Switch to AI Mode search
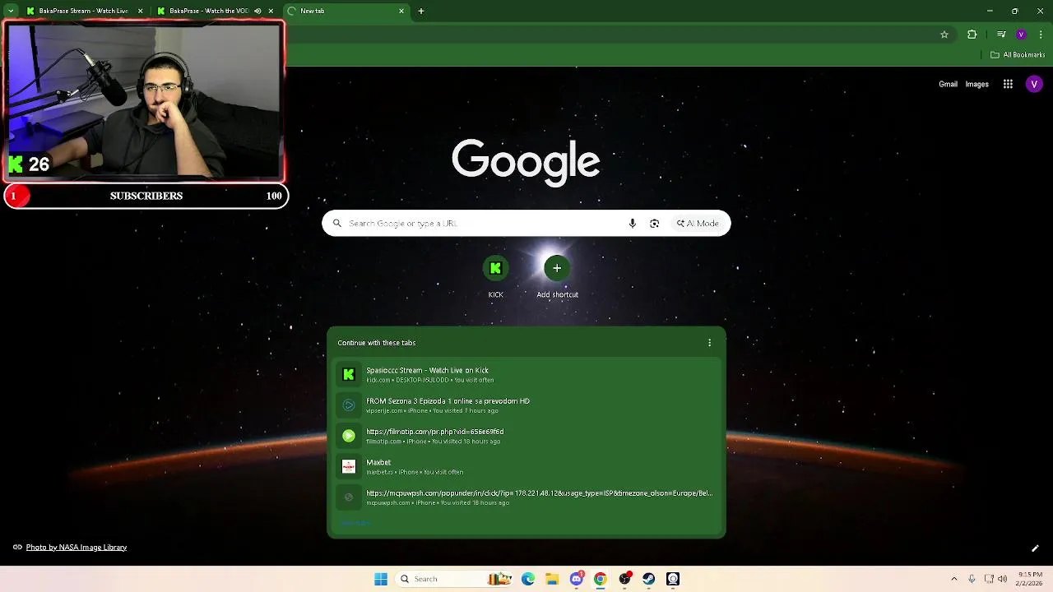 [x=698, y=223]
